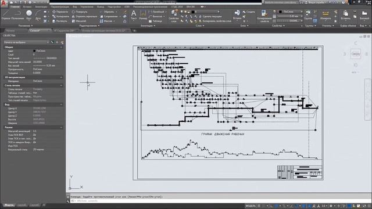Open the object selection dropdown in Свойства
372x209 pixels.
(26, 42)
